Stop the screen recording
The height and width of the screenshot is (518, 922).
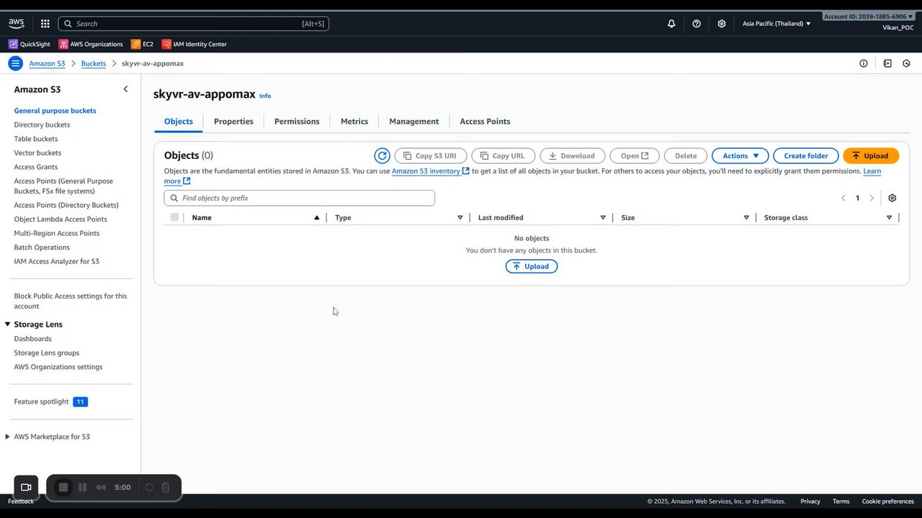click(x=63, y=487)
